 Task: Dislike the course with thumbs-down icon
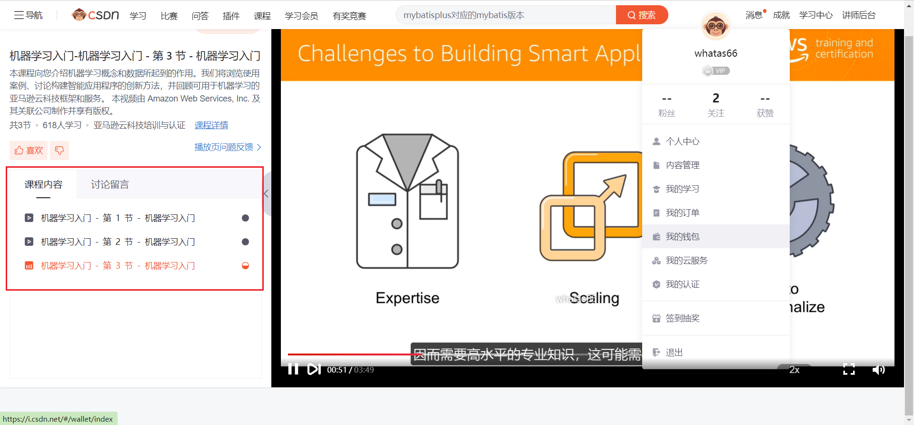[x=60, y=151]
